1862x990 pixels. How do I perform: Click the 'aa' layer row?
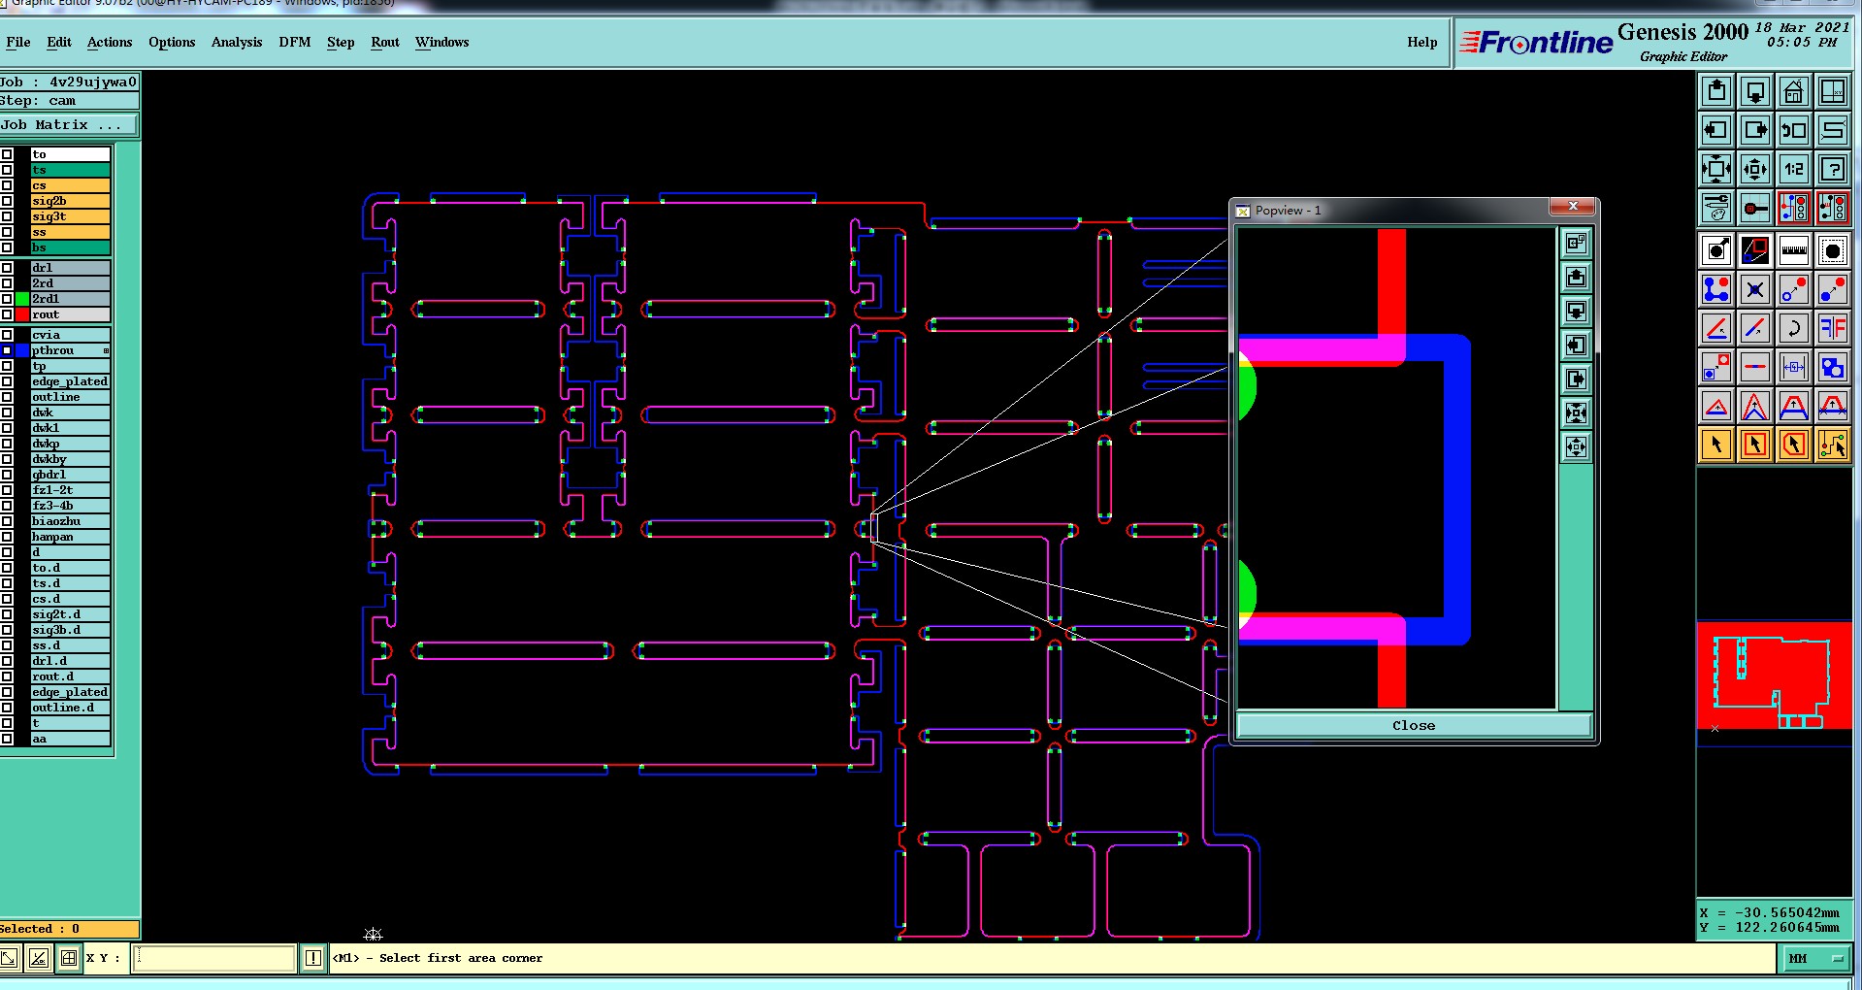point(70,739)
